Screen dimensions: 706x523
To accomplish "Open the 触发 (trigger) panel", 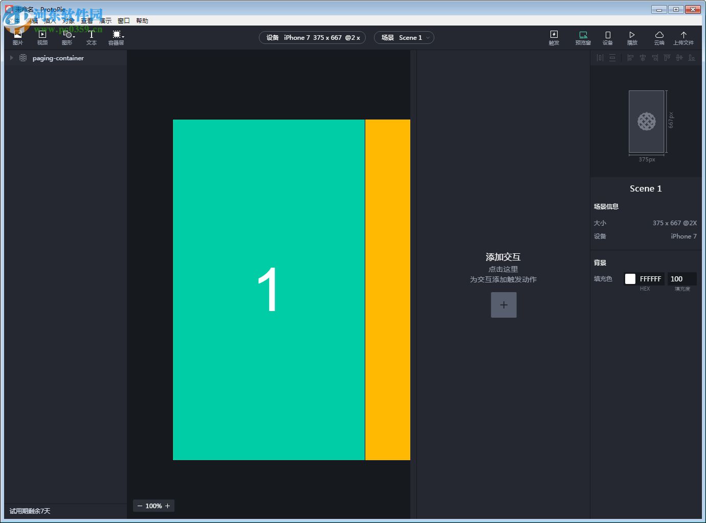I will (x=554, y=37).
